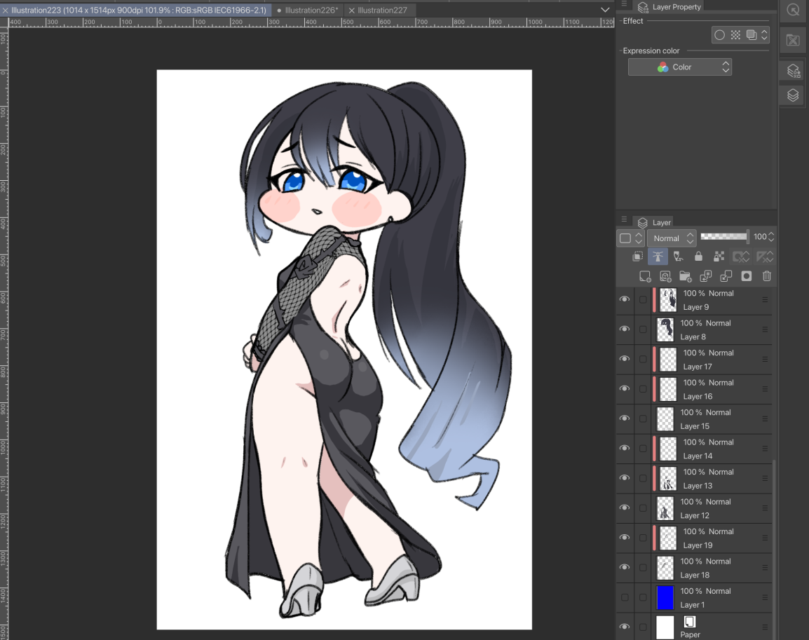Click Transfer to Lower Layer icon
Viewport: 809px width, 640px height.
[x=706, y=276]
